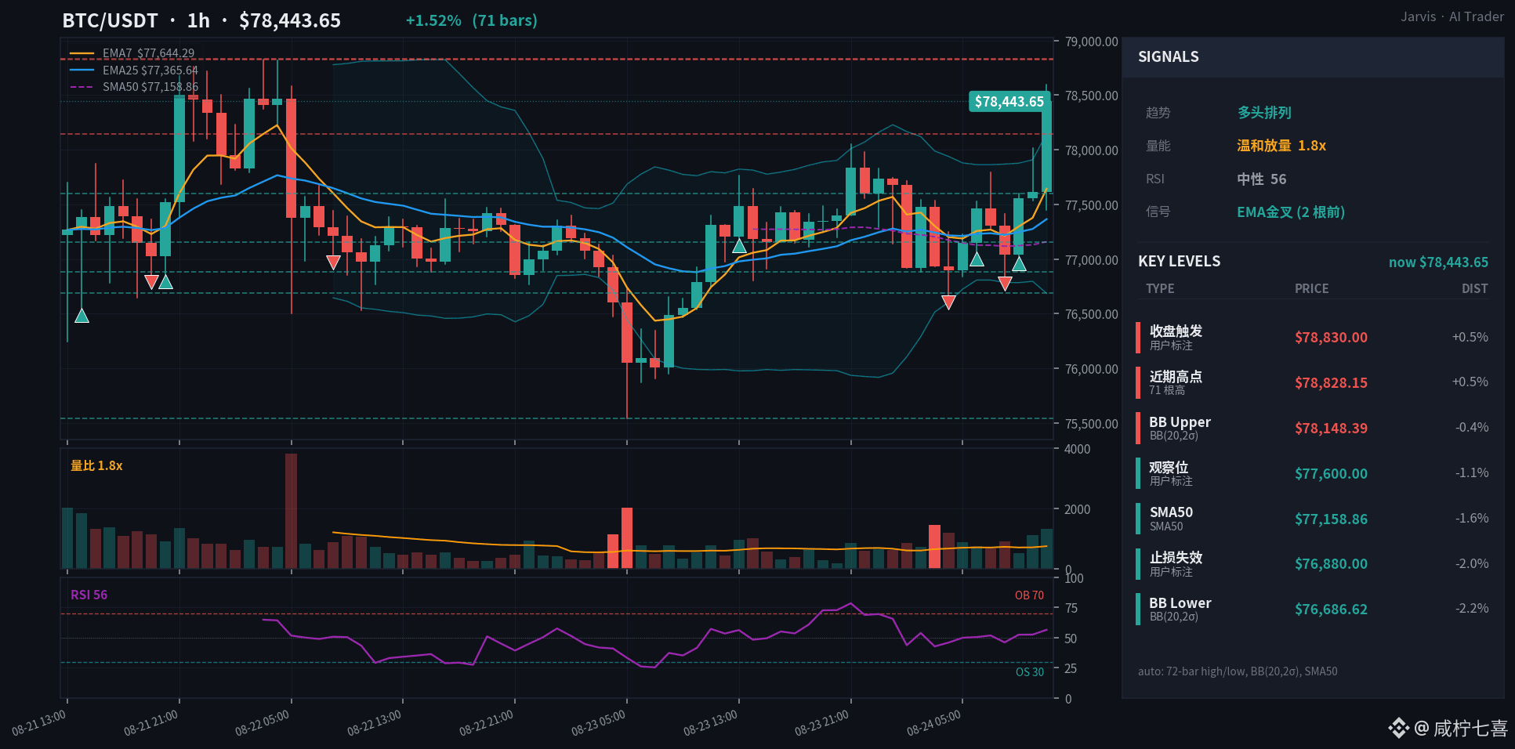
Task: Click the $76,686.62 price value
Action: pyautogui.click(x=1331, y=610)
